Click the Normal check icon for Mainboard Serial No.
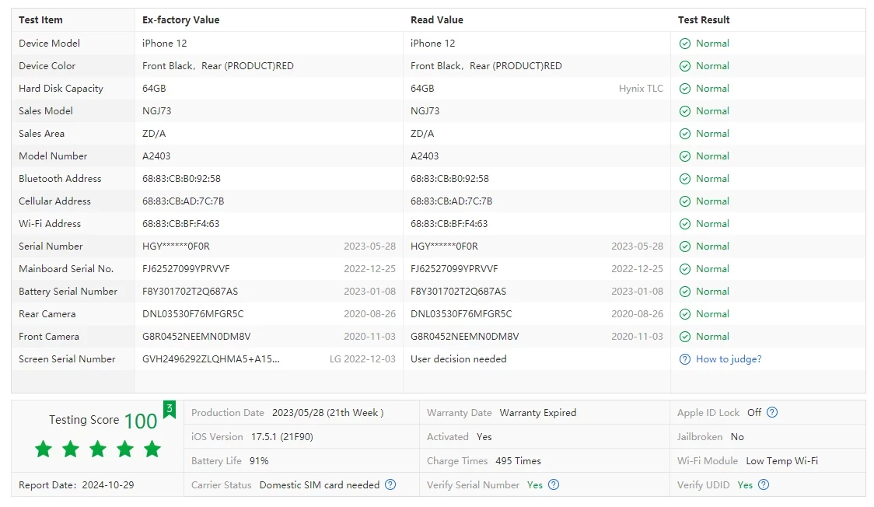This screenshot has width=874, height=507. 684,269
